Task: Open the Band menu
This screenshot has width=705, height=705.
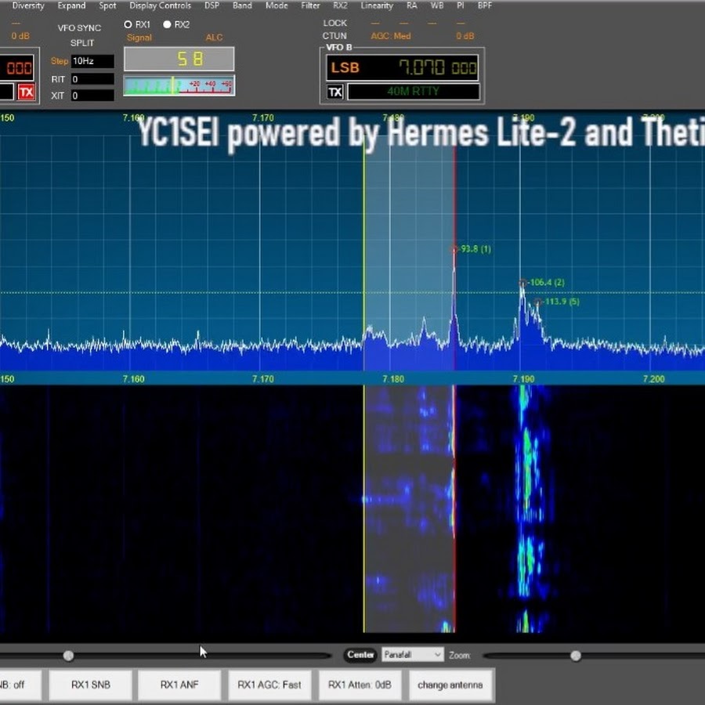Action: pos(242,5)
